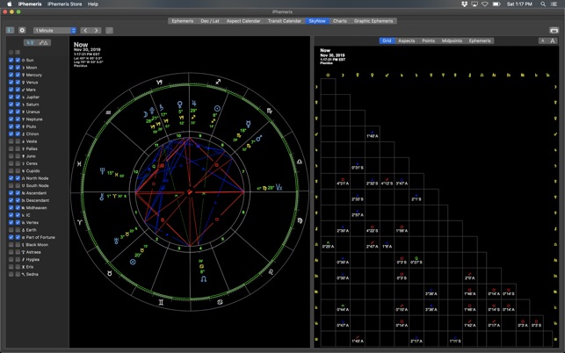
Task: Show the Aspects view
Action: click(407, 40)
